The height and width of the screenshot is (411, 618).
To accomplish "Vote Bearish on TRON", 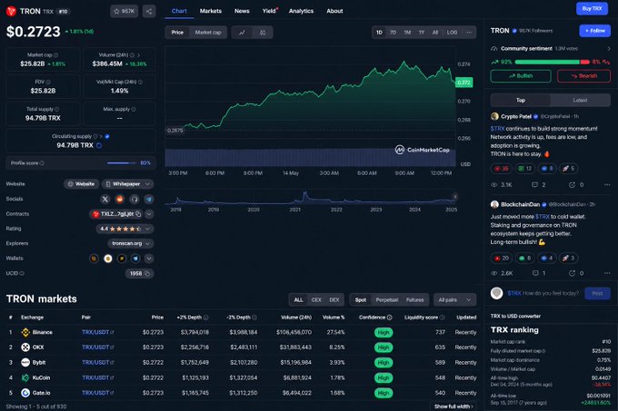I will click(583, 76).
